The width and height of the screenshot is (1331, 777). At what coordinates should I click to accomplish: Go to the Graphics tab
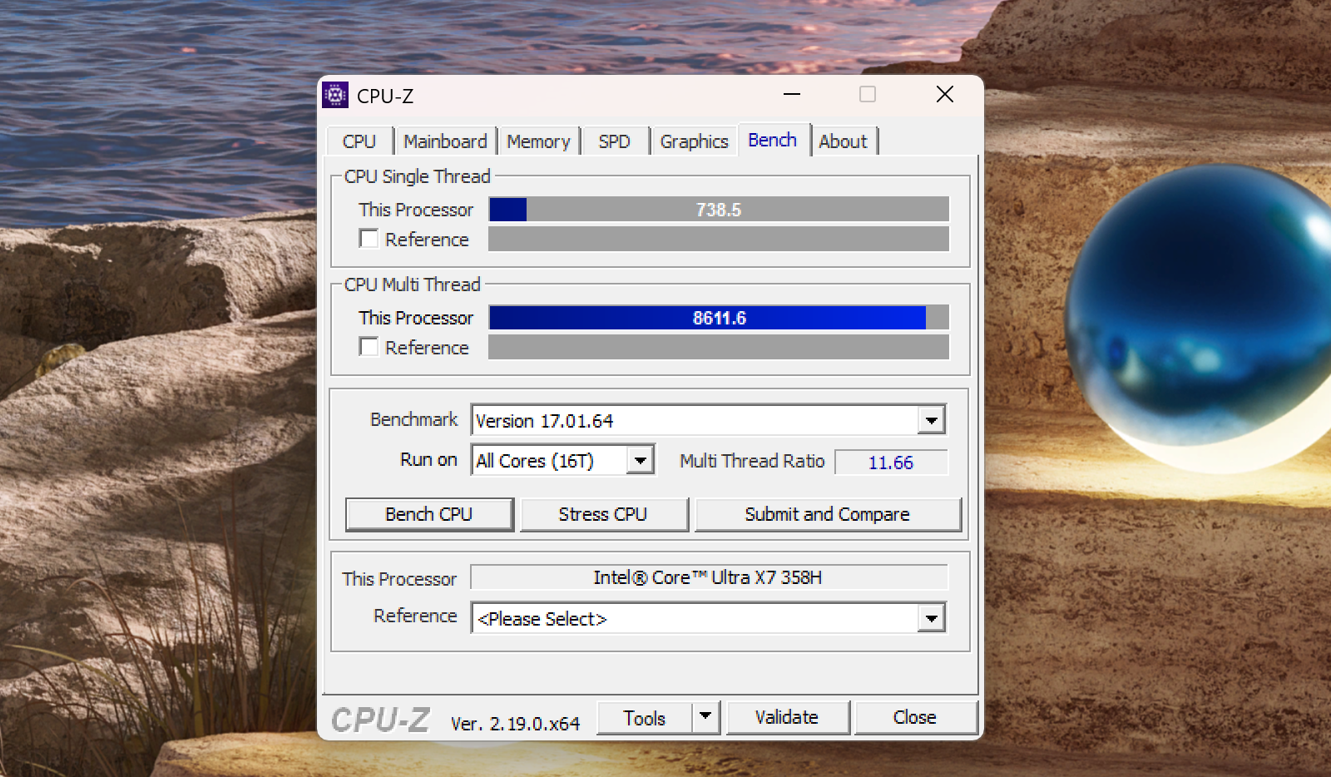coord(694,141)
